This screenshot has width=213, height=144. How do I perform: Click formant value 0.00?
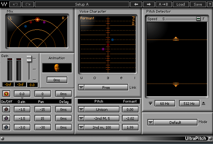click(x=130, y=109)
